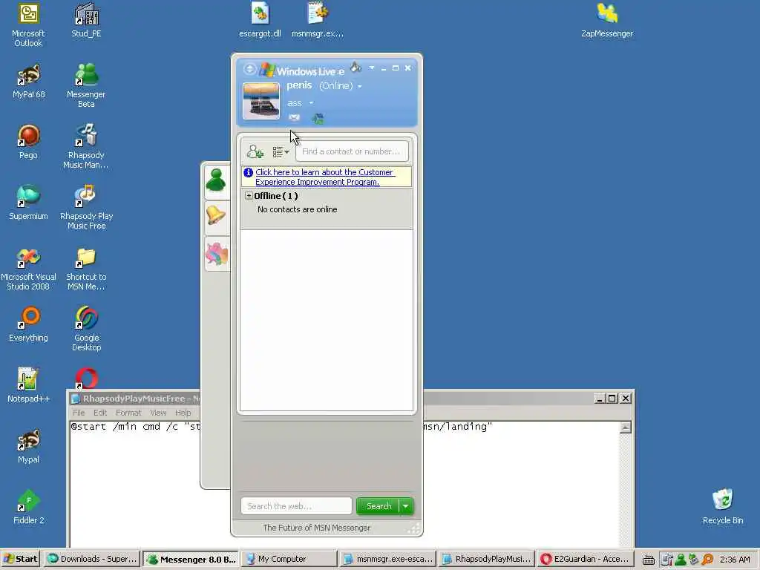The width and height of the screenshot is (760, 570).
Task: Select the Fiddler 2 desktop icon
Action: (29, 507)
